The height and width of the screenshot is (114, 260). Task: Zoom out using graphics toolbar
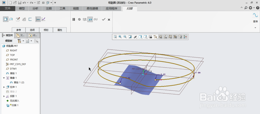[x=125, y=37]
